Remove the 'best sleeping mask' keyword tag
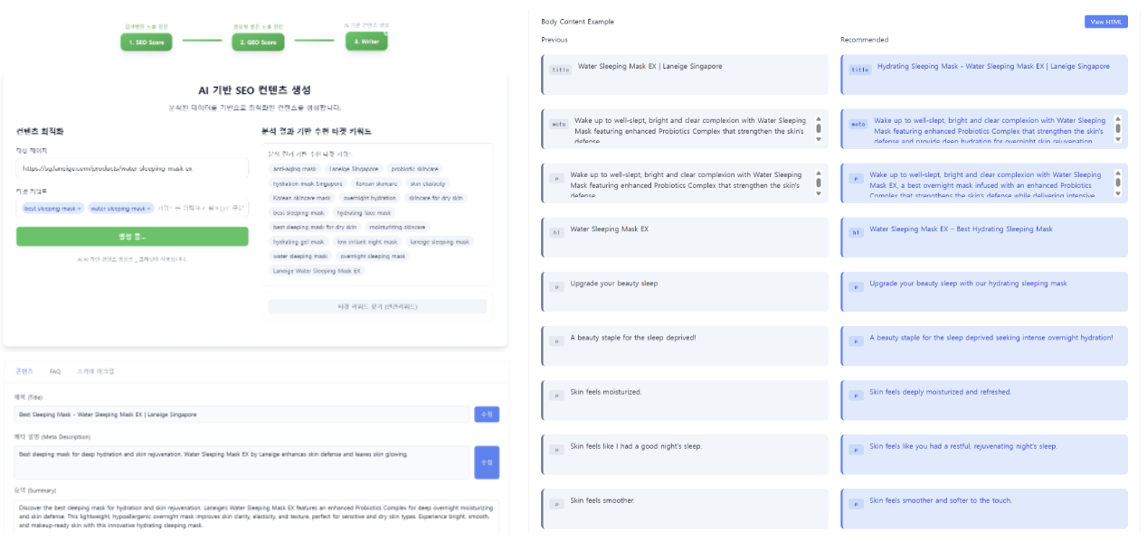The image size is (1147, 541). [80, 209]
